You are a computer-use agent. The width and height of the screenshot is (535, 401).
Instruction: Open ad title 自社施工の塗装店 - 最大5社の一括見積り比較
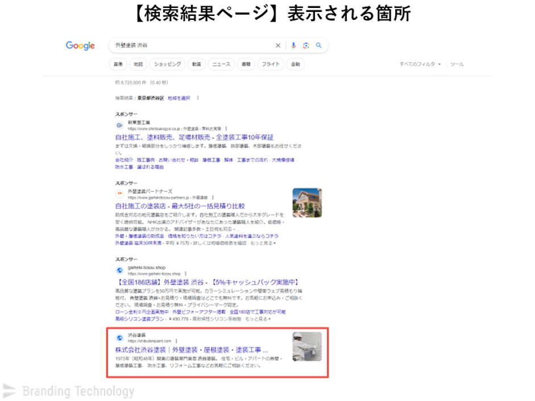tap(180, 206)
